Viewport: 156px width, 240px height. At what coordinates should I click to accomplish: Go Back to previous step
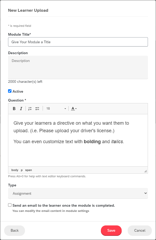(15, 231)
